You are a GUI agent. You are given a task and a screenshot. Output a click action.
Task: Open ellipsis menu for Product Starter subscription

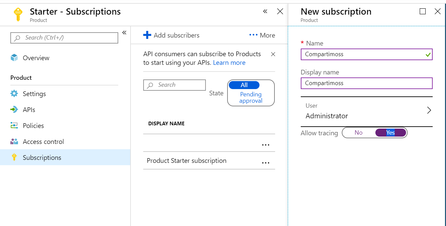[x=265, y=163]
